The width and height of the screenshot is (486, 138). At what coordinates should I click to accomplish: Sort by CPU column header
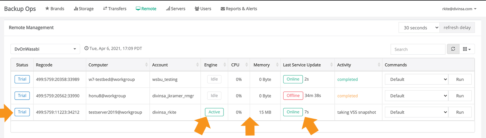pyautogui.click(x=239, y=65)
